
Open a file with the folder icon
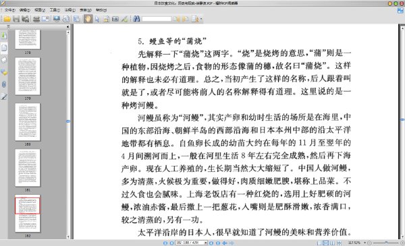(7, 19)
